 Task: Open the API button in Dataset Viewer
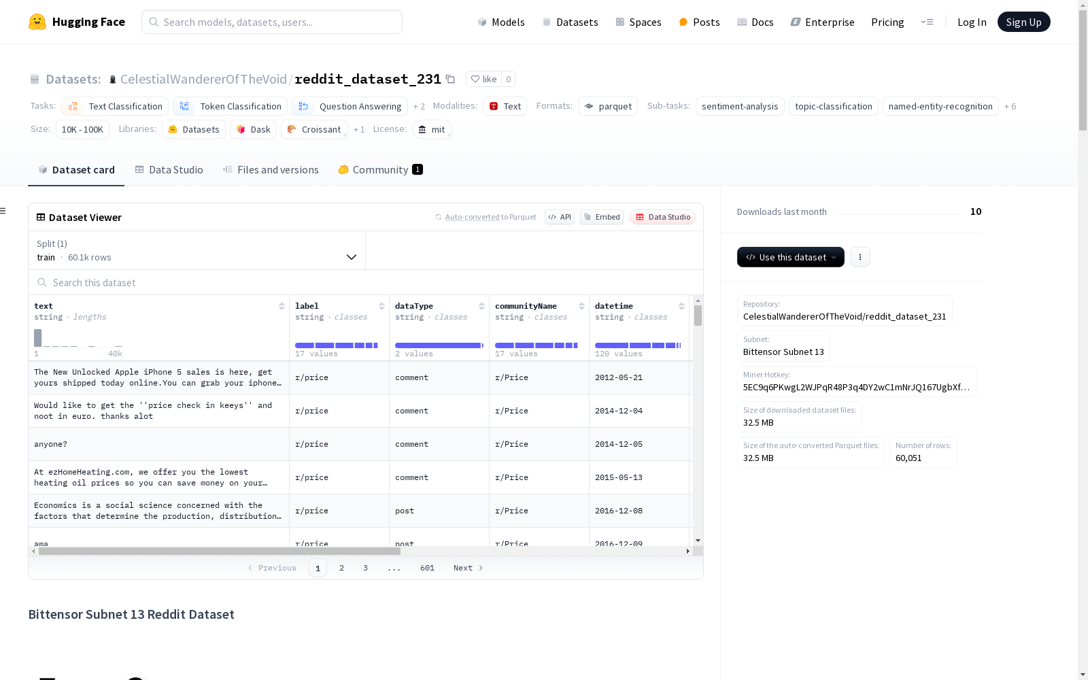click(560, 217)
